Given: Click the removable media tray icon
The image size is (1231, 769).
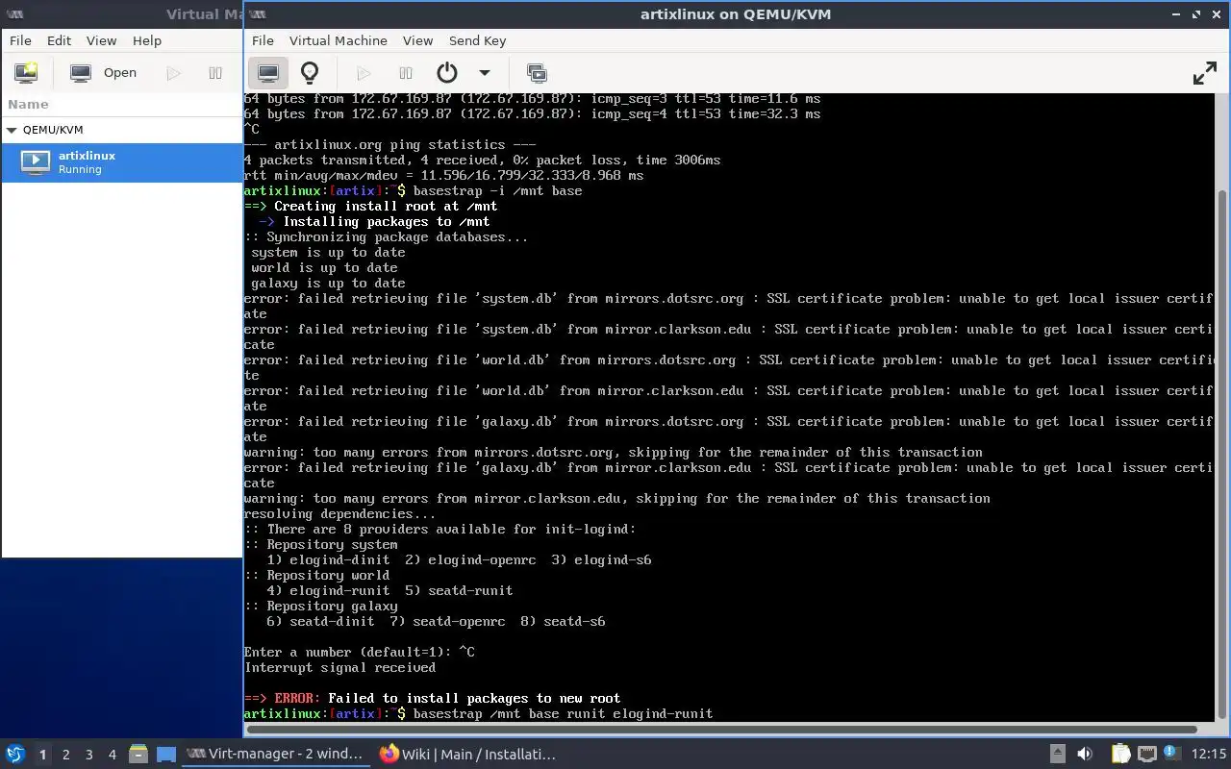Looking at the screenshot, I should point(1057,755).
